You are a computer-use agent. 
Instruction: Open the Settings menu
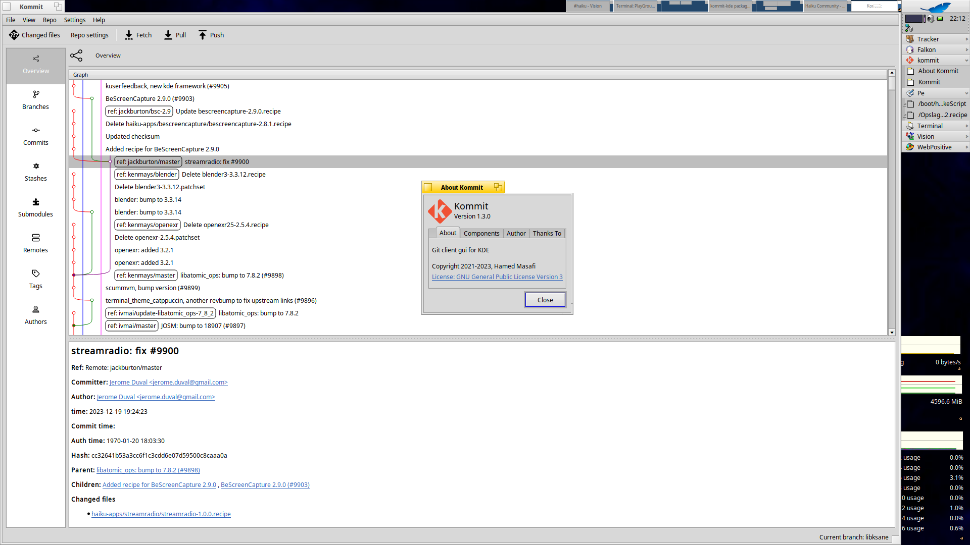(x=75, y=20)
